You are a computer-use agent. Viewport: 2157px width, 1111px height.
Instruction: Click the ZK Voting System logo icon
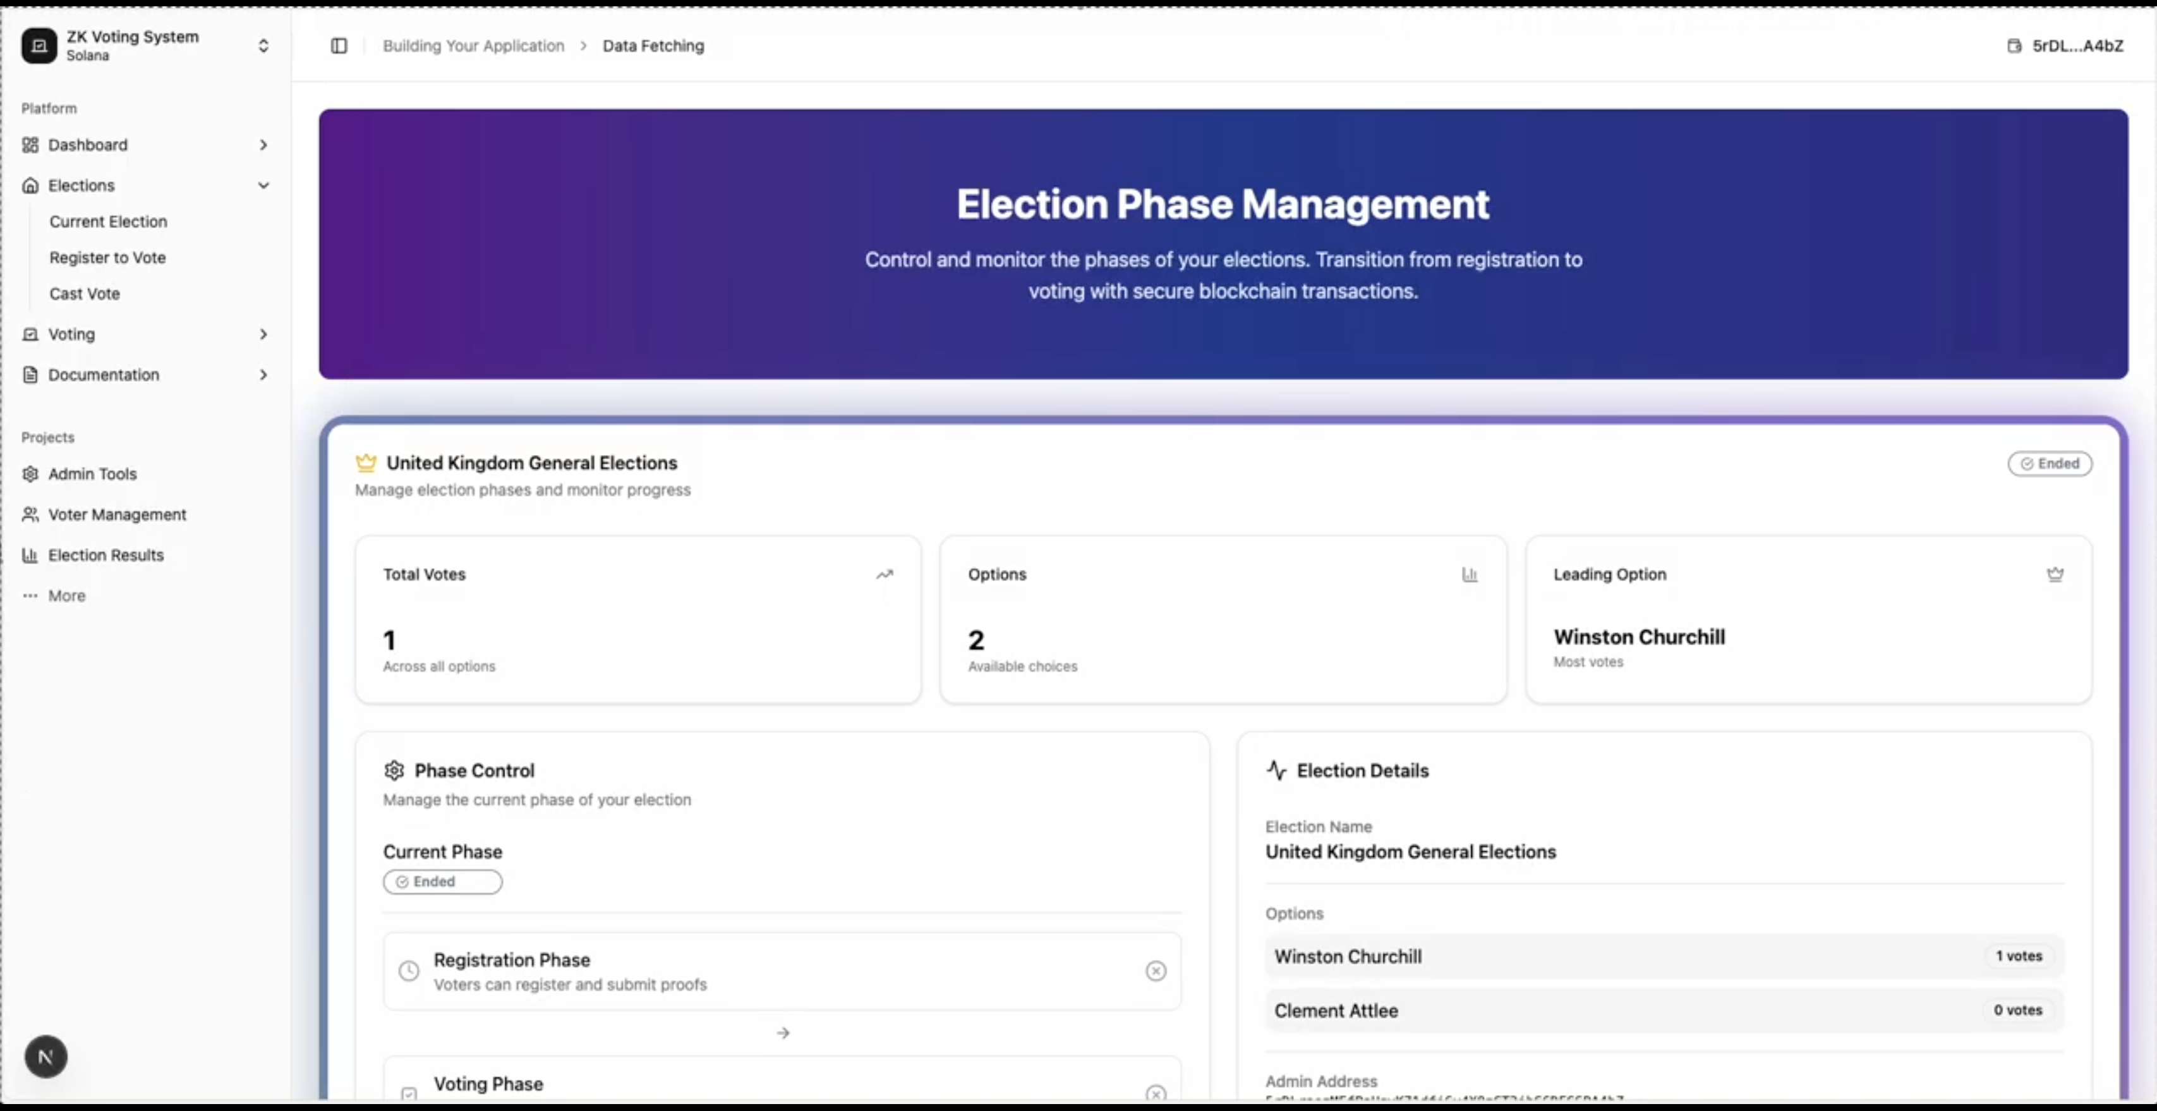pyautogui.click(x=39, y=46)
